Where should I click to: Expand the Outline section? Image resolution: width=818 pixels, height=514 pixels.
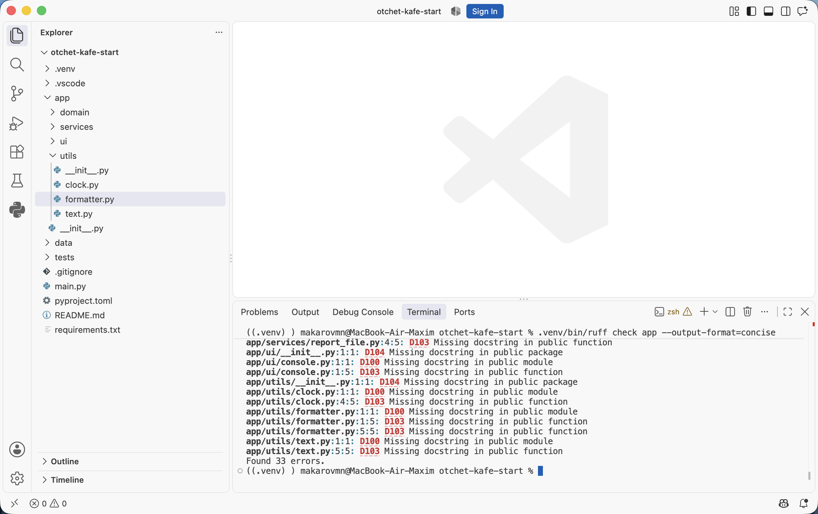pyautogui.click(x=130, y=461)
